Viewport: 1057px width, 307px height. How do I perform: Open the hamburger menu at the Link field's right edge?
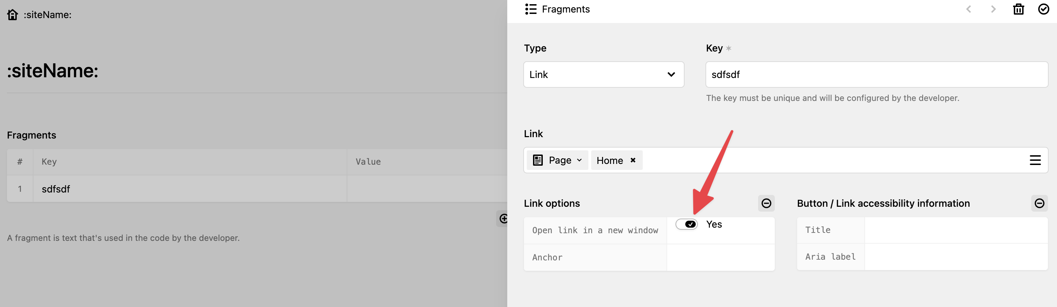pos(1036,160)
